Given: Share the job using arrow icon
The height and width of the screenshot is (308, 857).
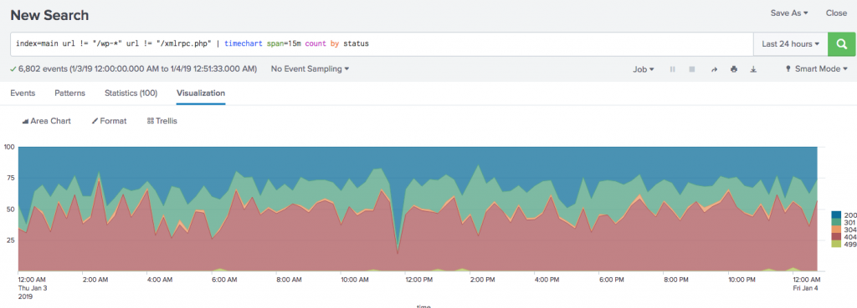Looking at the screenshot, I should pyautogui.click(x=714, y=69).
